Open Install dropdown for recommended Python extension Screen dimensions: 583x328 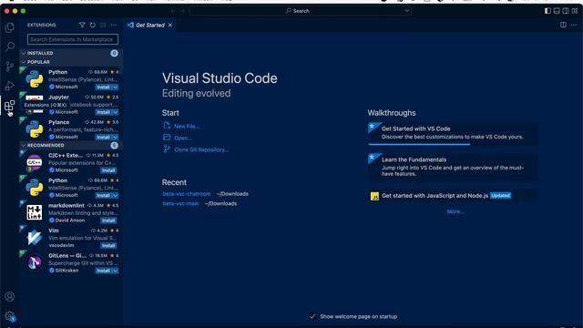pyautogui.click(x=116, y=196)
